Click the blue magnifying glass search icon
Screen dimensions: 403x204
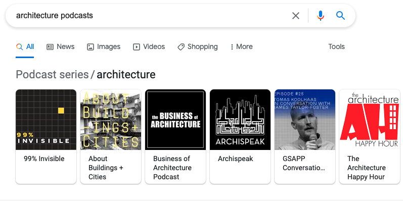click(x=340, y=16)
